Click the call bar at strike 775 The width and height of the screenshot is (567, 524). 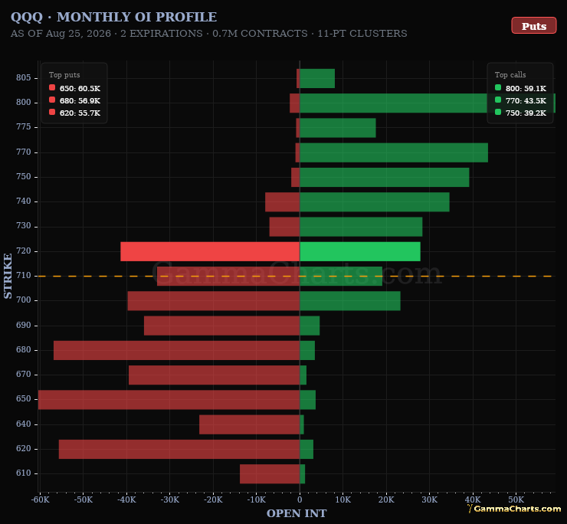point(338,128)
